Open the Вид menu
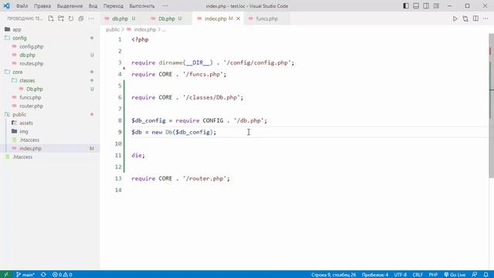This screenshot has width=494, height=278. [x=93, y=6]
